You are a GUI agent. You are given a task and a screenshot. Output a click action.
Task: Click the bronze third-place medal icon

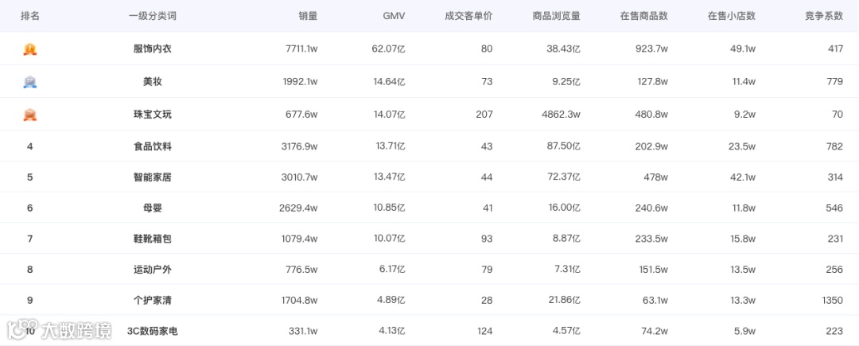[x=30, y=115]
